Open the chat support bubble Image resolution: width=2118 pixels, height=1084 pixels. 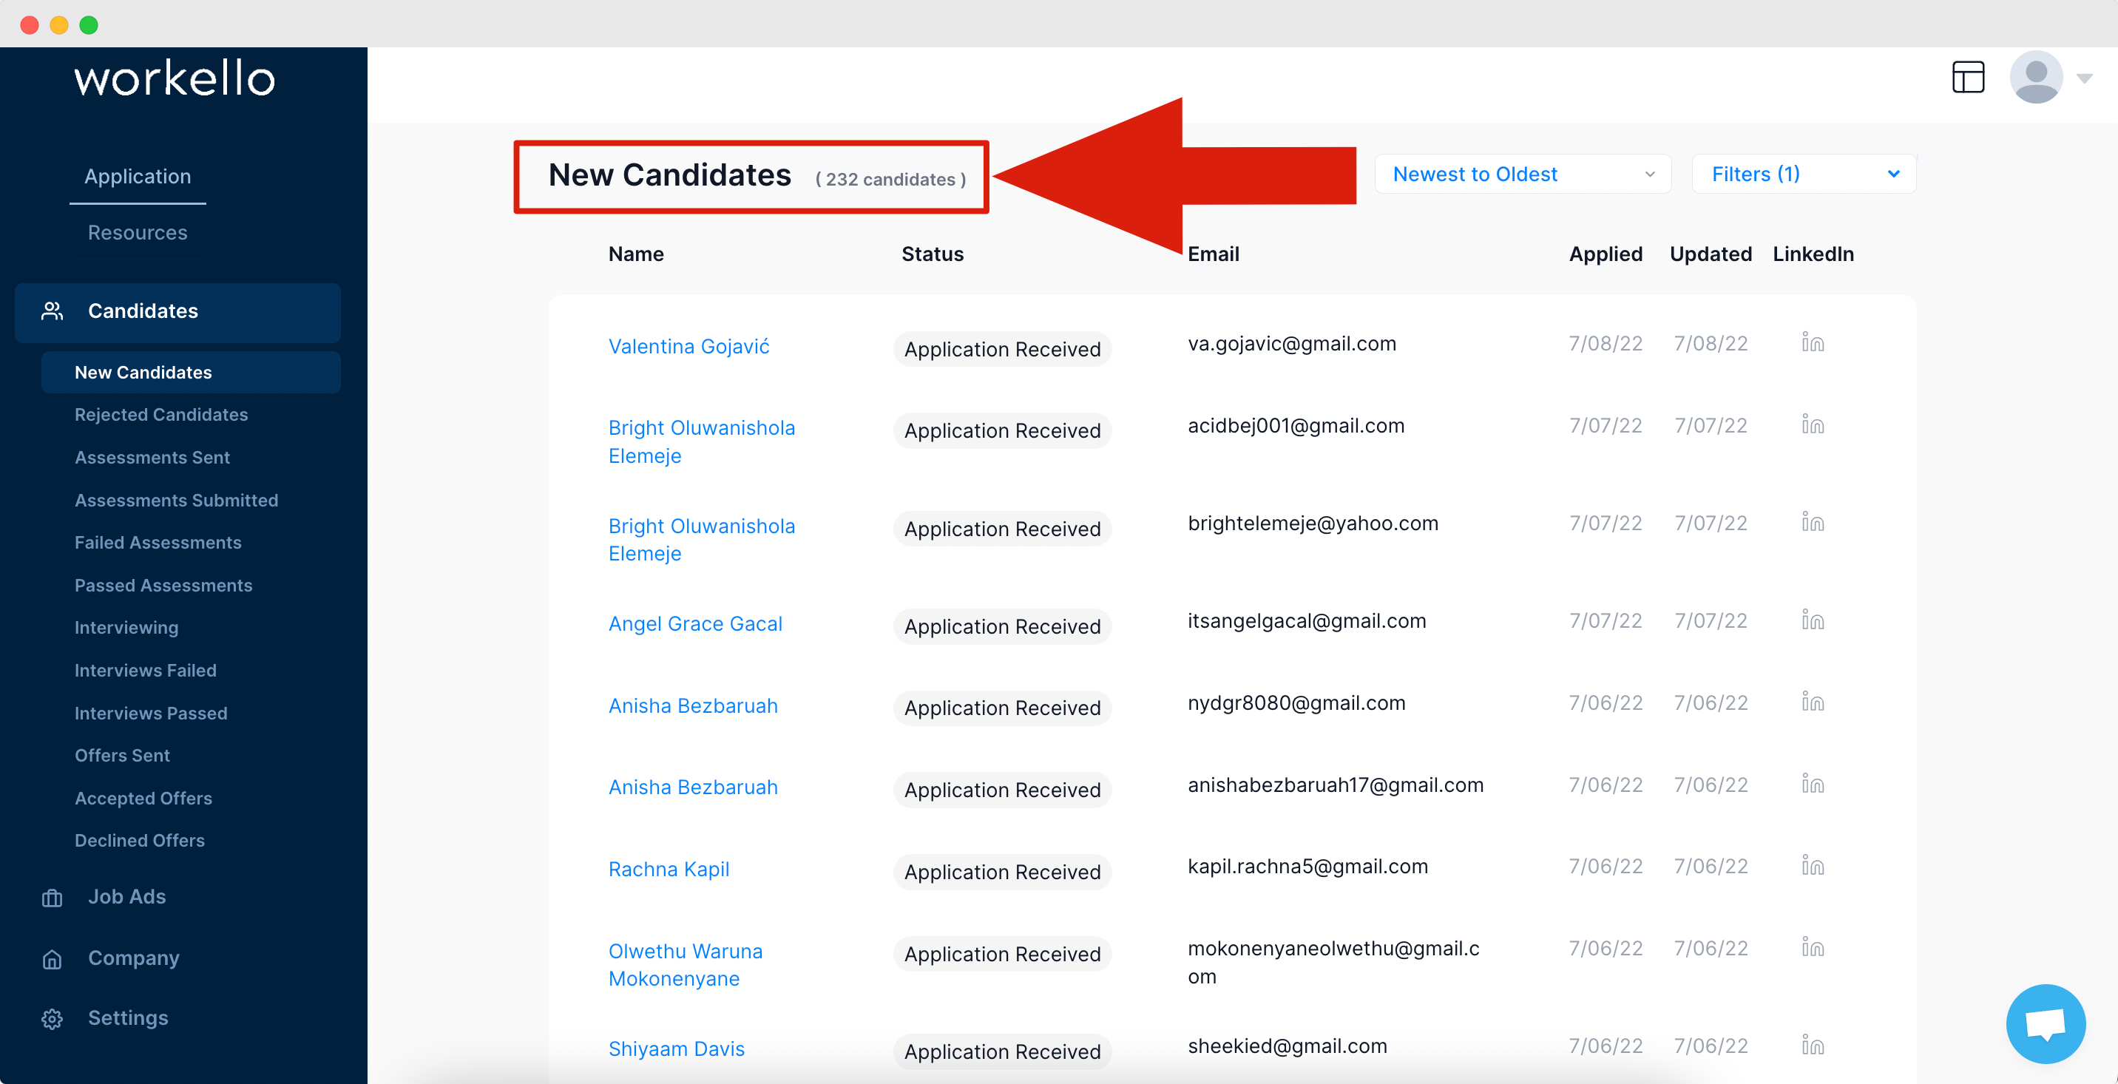2045,1023
